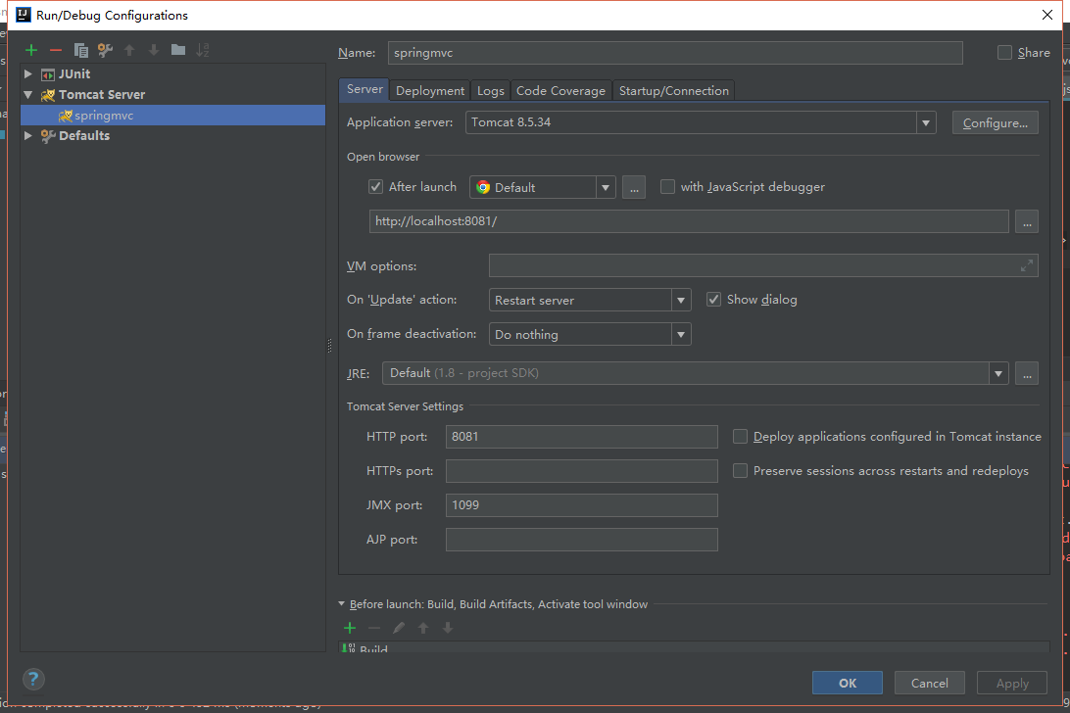Create new folder for configurations
The height and width of the screenshot is (713, 1070).
[x=178, y=50]
